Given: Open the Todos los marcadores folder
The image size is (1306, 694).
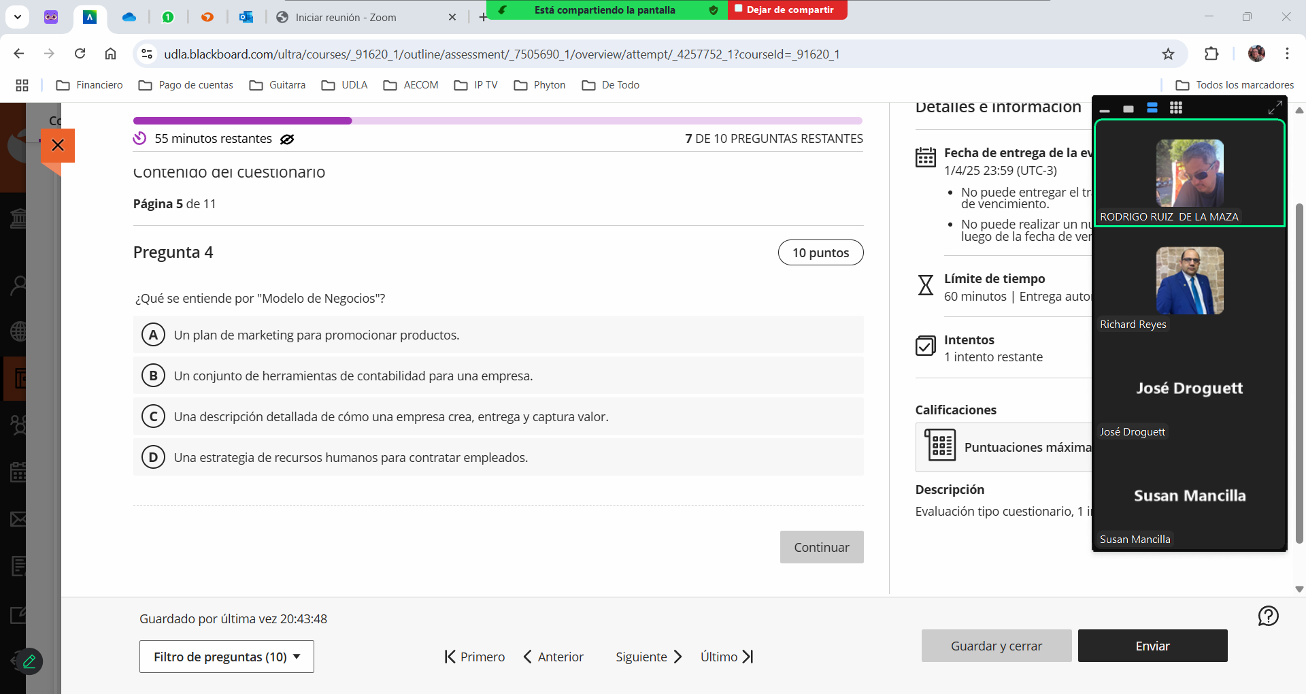Looking at the screenshot, I should tap(1235, 85).
